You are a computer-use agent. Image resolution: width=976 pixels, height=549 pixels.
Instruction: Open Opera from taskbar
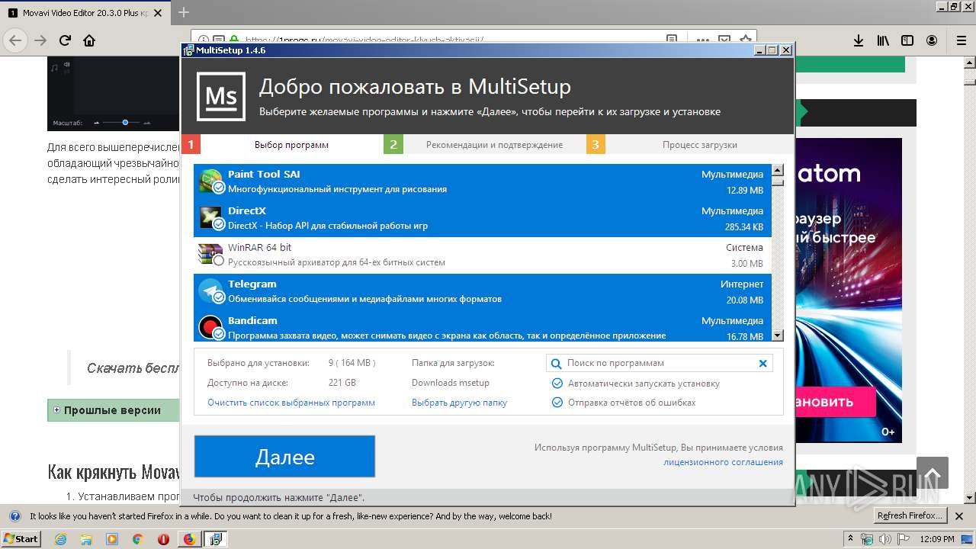(163, 539)
